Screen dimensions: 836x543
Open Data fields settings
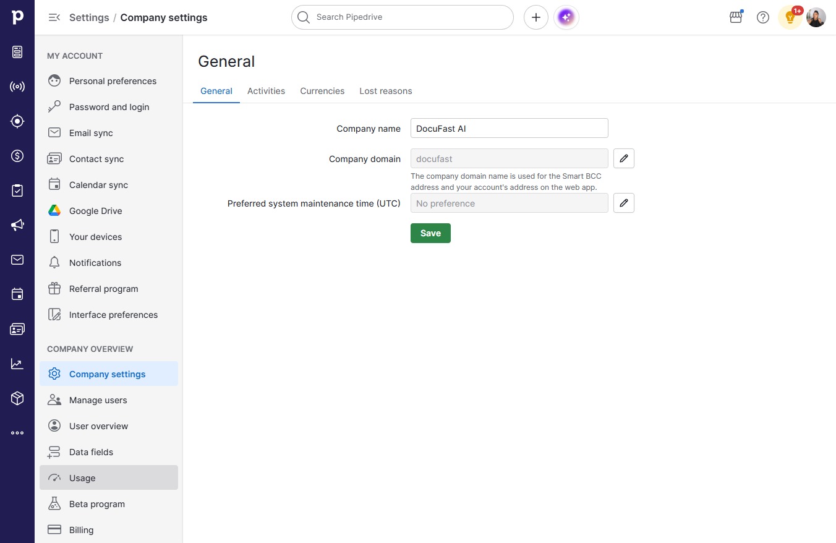(x=109, y=452)
